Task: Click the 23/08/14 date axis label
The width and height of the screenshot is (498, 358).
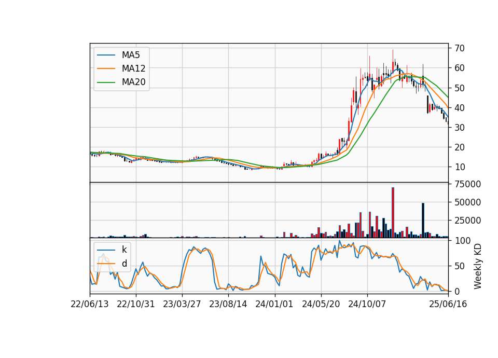Action: (x=228, y=304)
